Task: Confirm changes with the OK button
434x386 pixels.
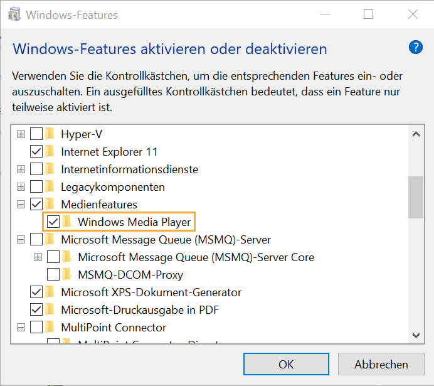Action: pyautogui.click(x=286, y=364)
